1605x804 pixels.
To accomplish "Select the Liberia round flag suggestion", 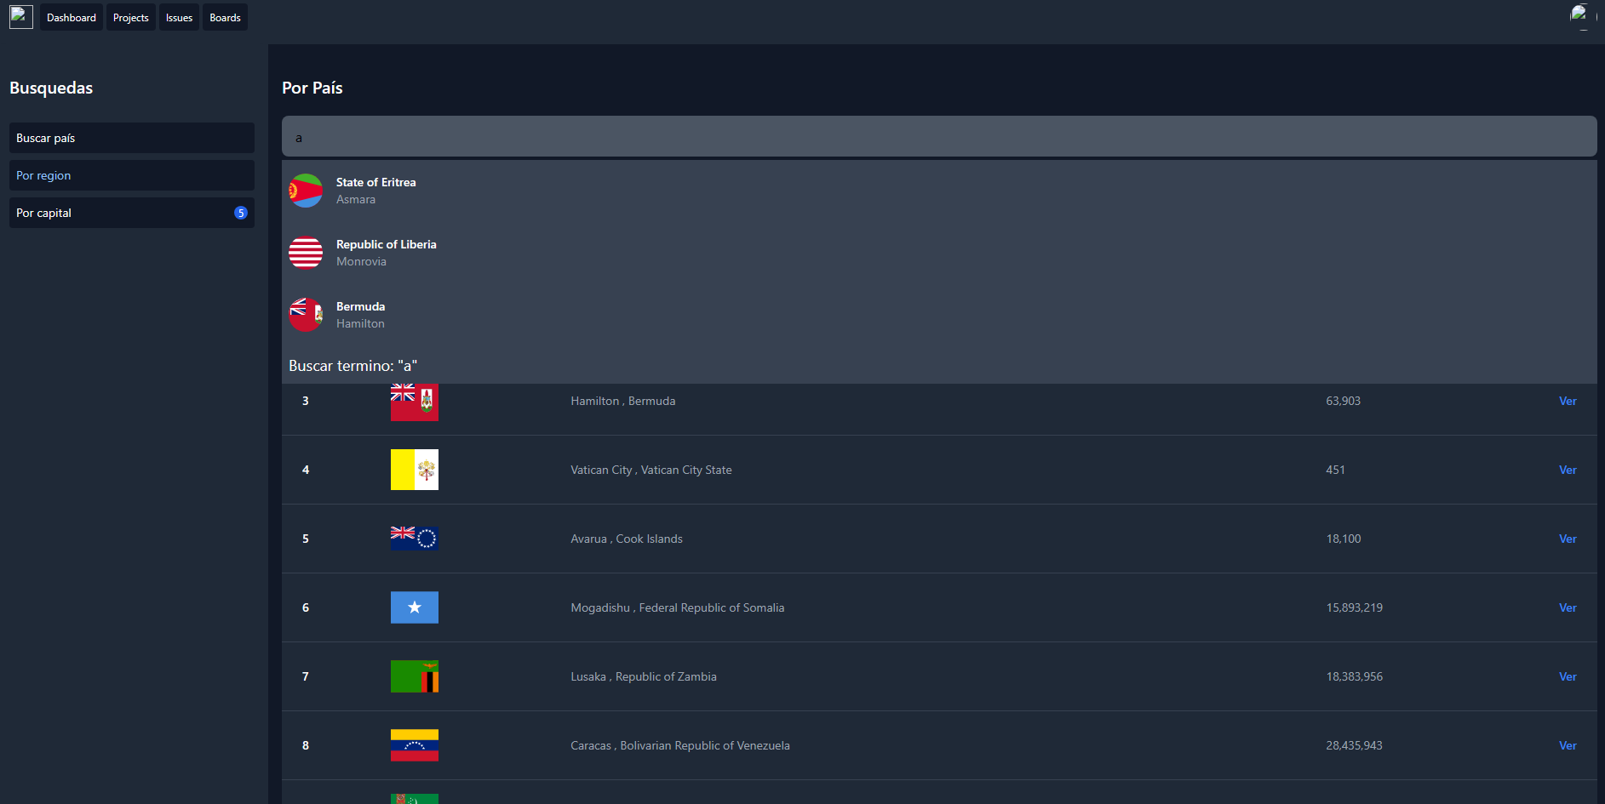I will point(306,253).
